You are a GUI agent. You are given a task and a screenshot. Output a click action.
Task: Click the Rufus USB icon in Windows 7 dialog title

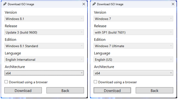[x=94, y=4]
